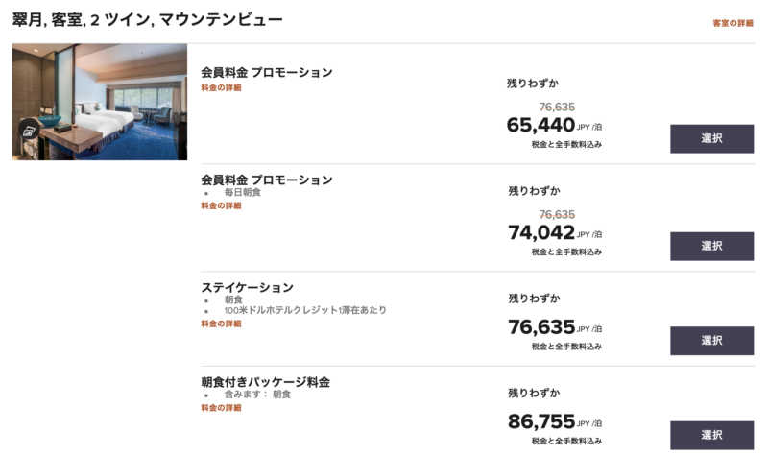
Task: Click the 100米ドルホテルクレジット benefit line
Action: [305, 310]
